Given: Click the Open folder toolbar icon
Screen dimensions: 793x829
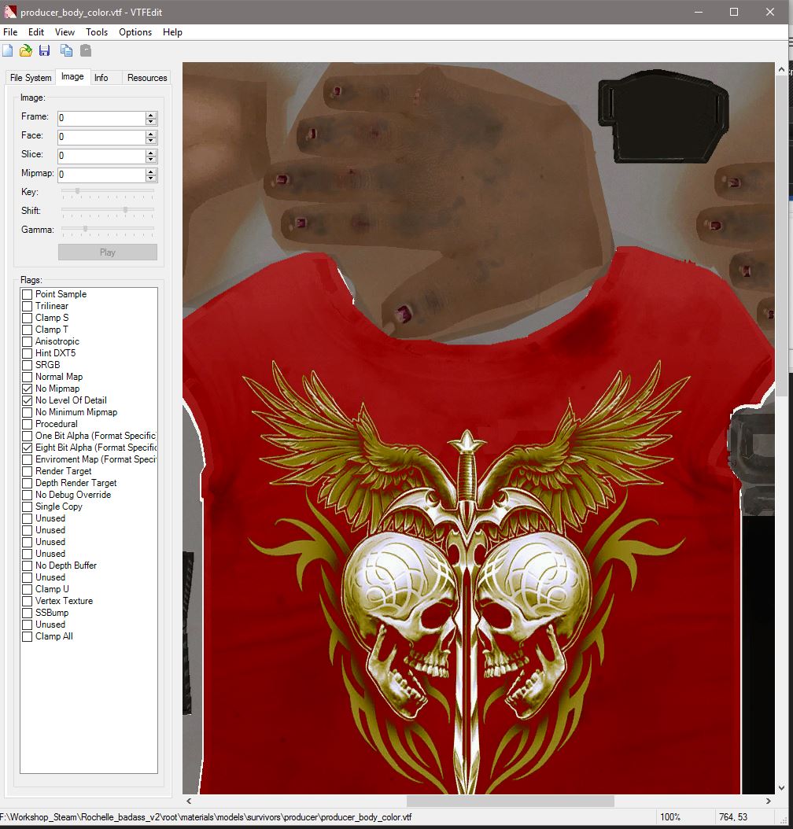Looking at the screenshot, I should click(25, 51).
